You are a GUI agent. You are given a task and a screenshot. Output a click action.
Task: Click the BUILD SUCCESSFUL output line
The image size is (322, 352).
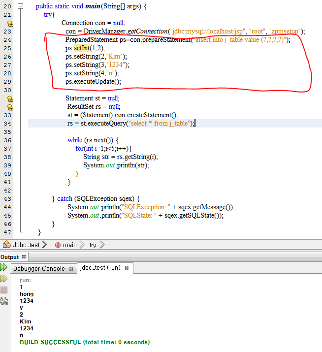(x=85, y=342)
